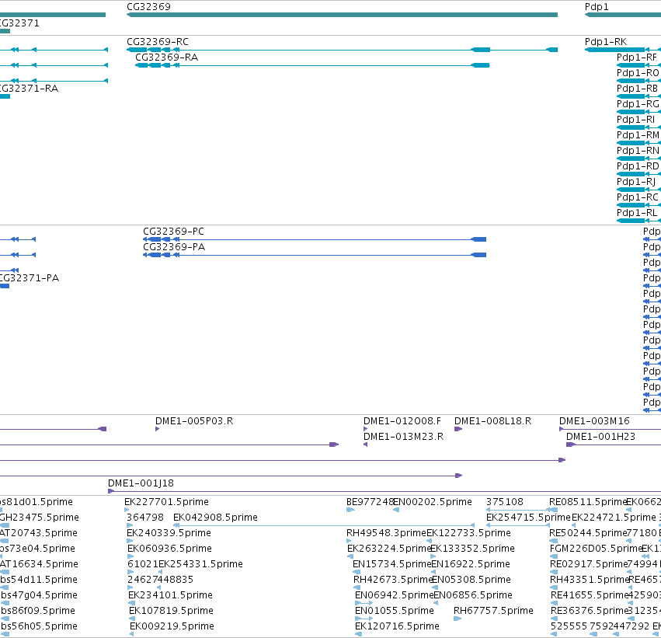Screen dimensions: 661x638
Task: Open EST EK122733.5prime
Action: [x=469, y=533]
